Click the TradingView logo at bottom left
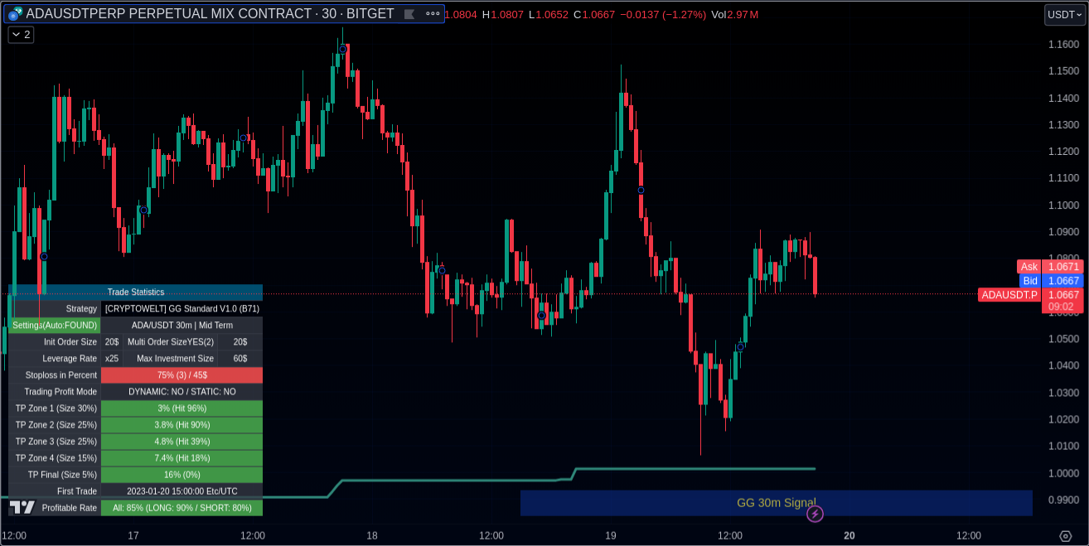The width and height of the screenshot is (1089, 546). click(22, 507)
